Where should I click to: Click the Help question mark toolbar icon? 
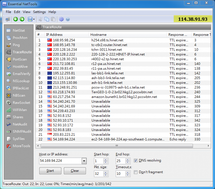point(68,19)
